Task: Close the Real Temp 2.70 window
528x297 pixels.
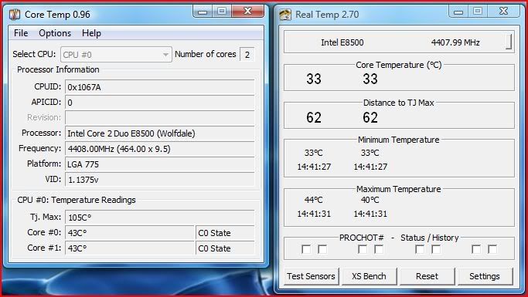Action: pos(503,12)
